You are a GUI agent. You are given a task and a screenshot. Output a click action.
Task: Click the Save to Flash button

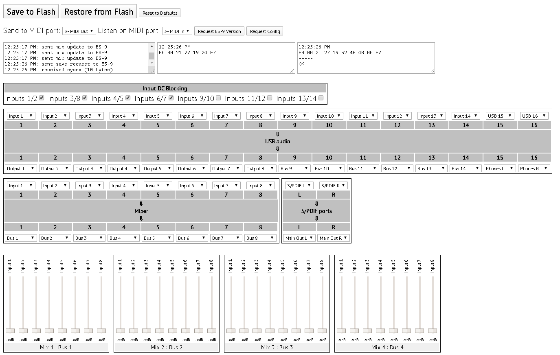tap(31, 12)
